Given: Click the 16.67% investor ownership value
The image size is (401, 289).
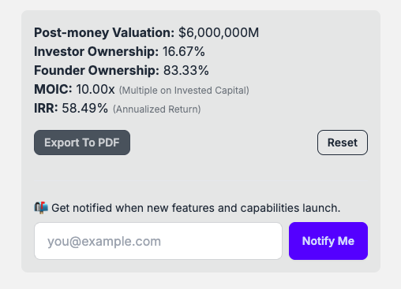Looking at the screenshot, I should (184, 51).
